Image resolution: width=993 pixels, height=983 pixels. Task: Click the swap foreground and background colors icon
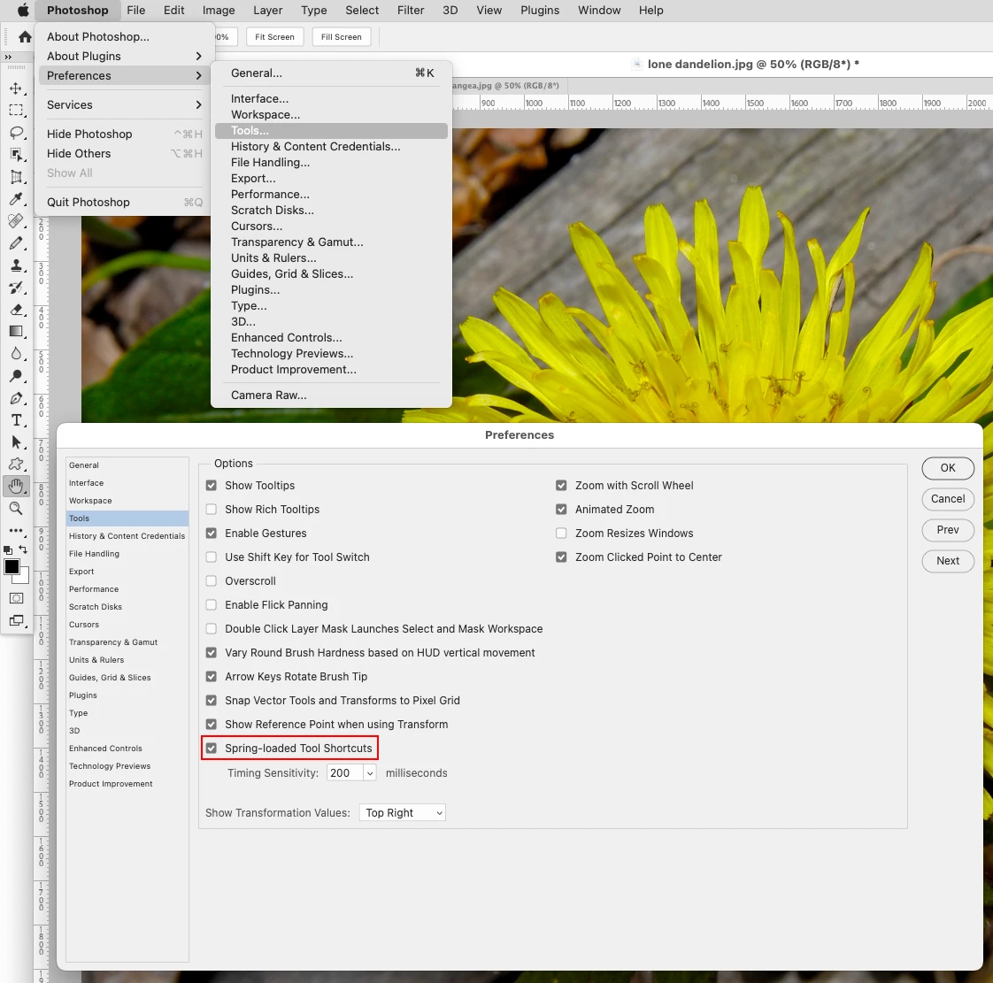tap(23, 549)
